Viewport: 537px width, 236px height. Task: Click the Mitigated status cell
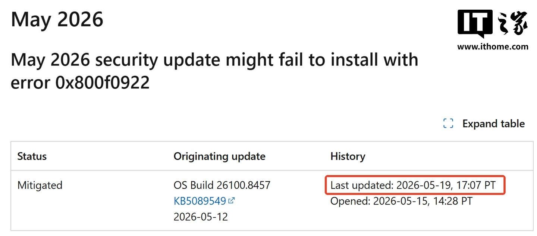point(40,185)
